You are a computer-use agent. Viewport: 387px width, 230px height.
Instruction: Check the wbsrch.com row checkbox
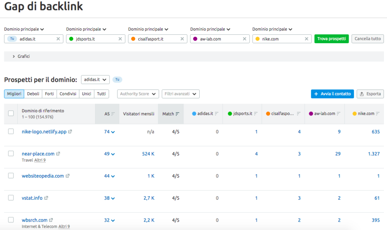(11, 220)
